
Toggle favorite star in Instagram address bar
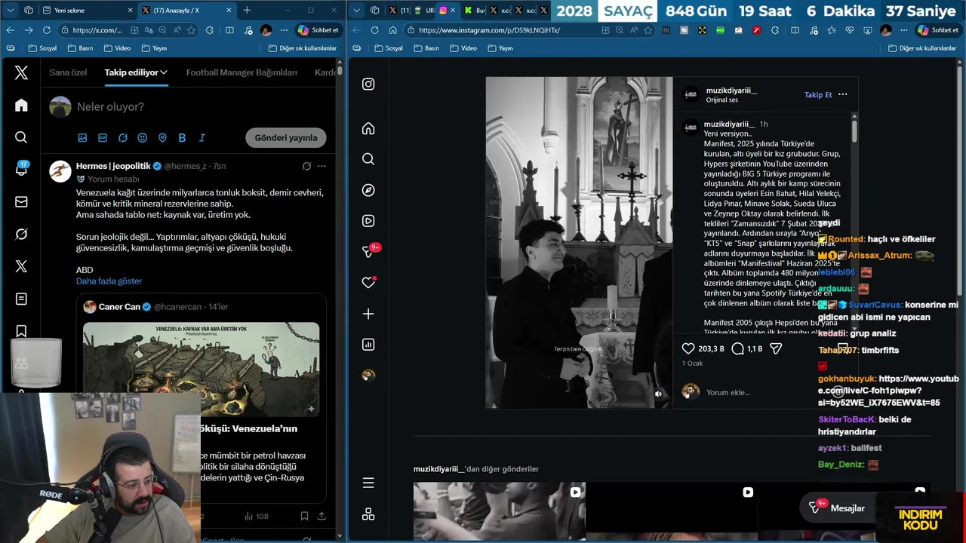click(648, 30)
